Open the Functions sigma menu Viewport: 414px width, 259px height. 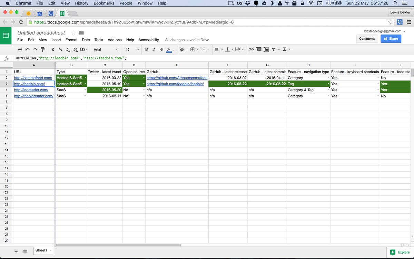click(x=284, y=49)
